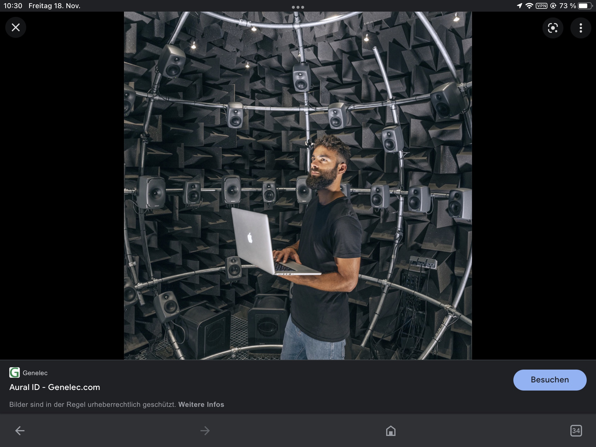Tap the speaker studio photo
Viewport: 596px width, 447px height.
[298, 186]
